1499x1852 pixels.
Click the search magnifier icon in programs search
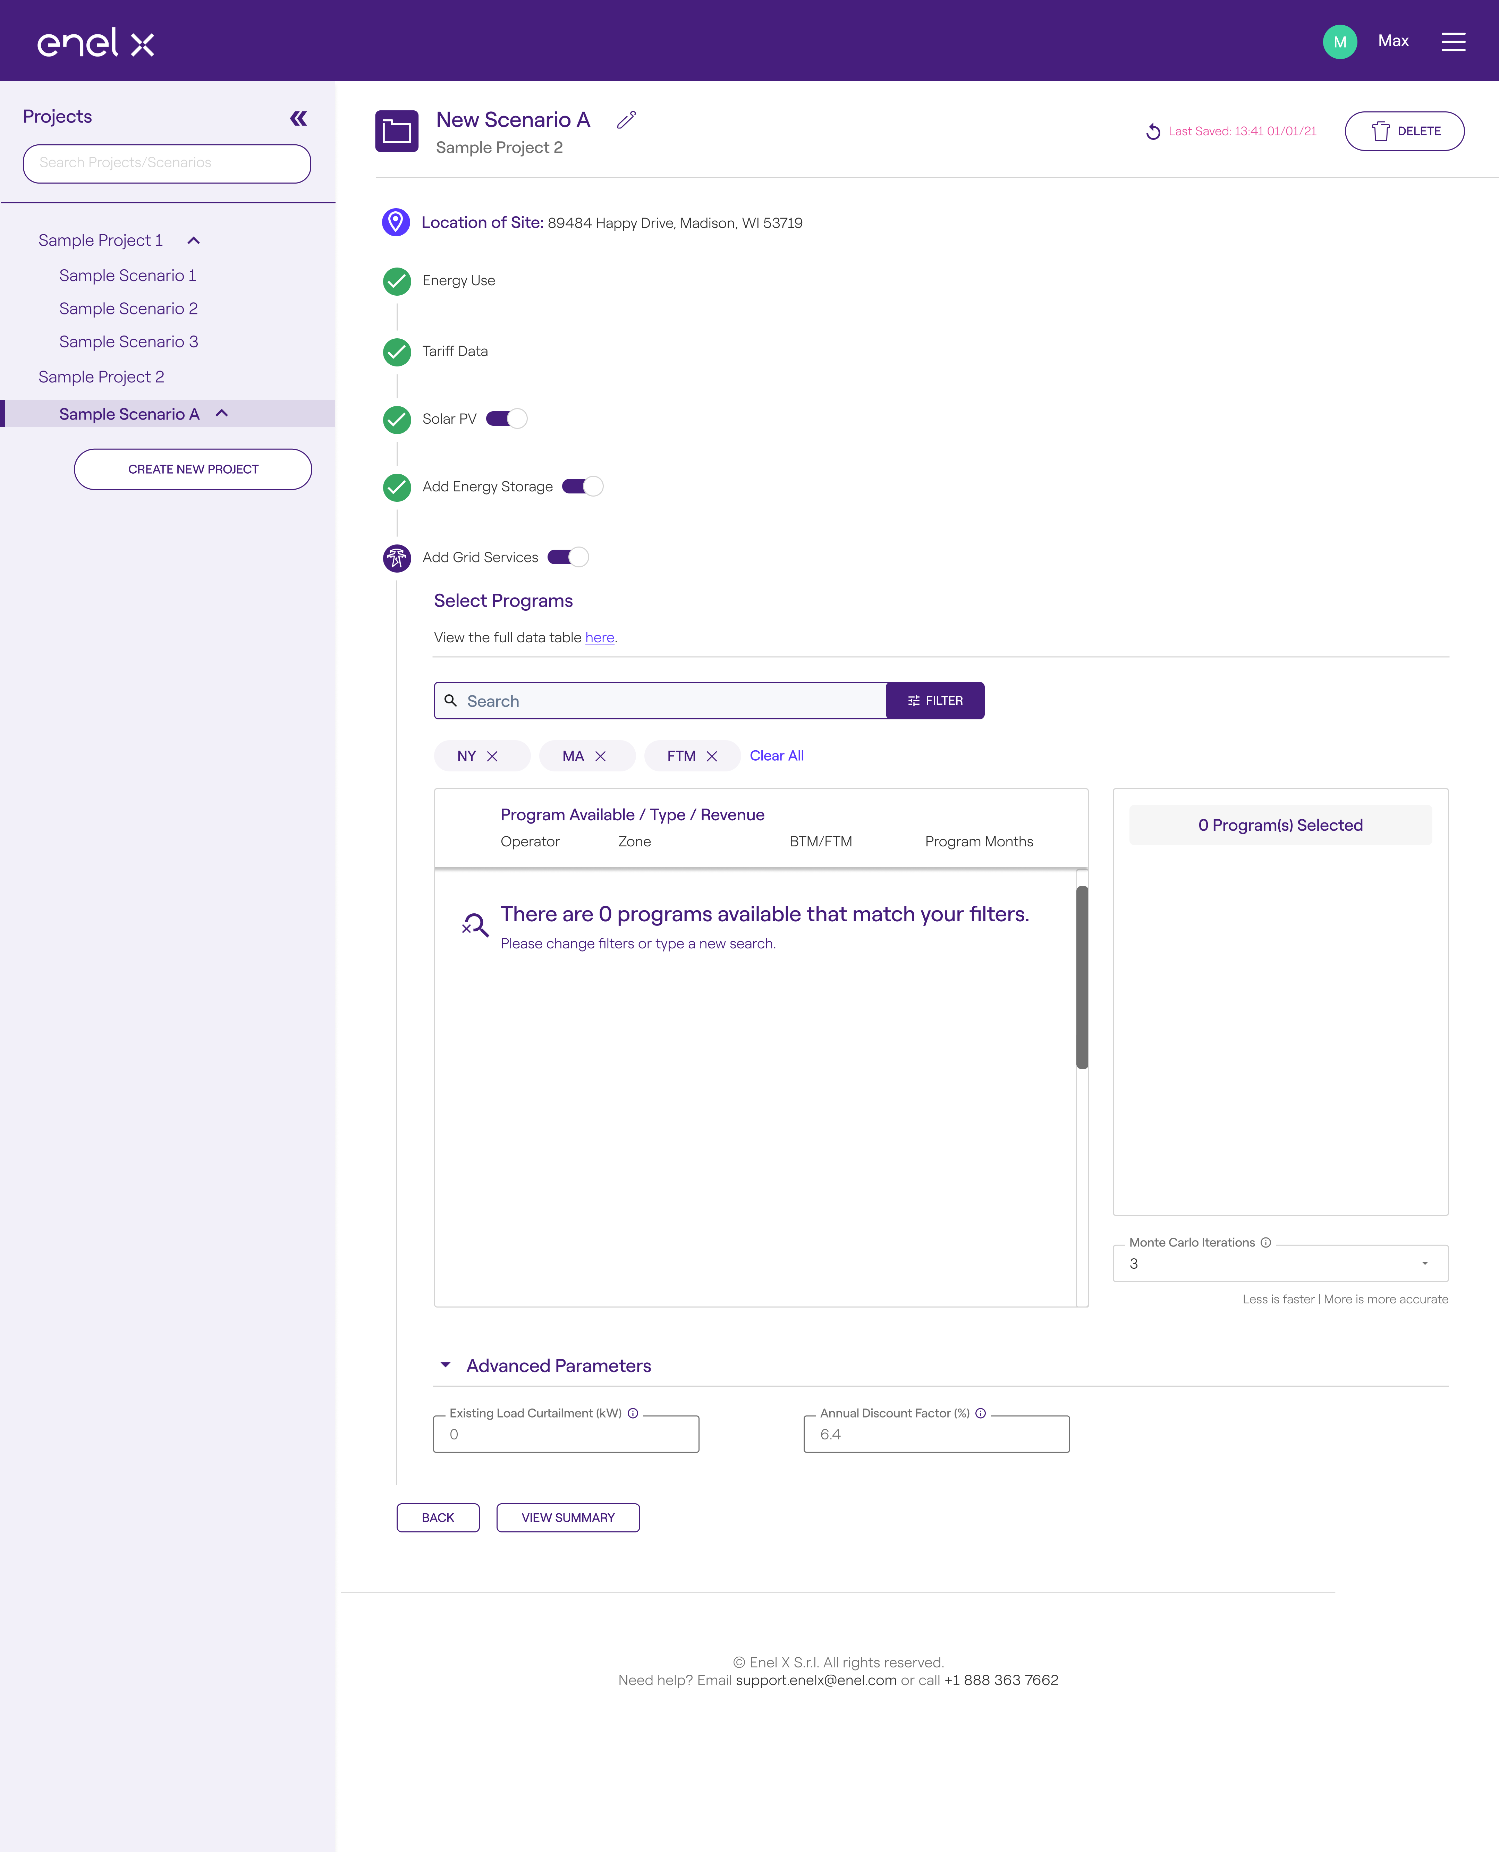pyautogui.click(x=451, y=700)
